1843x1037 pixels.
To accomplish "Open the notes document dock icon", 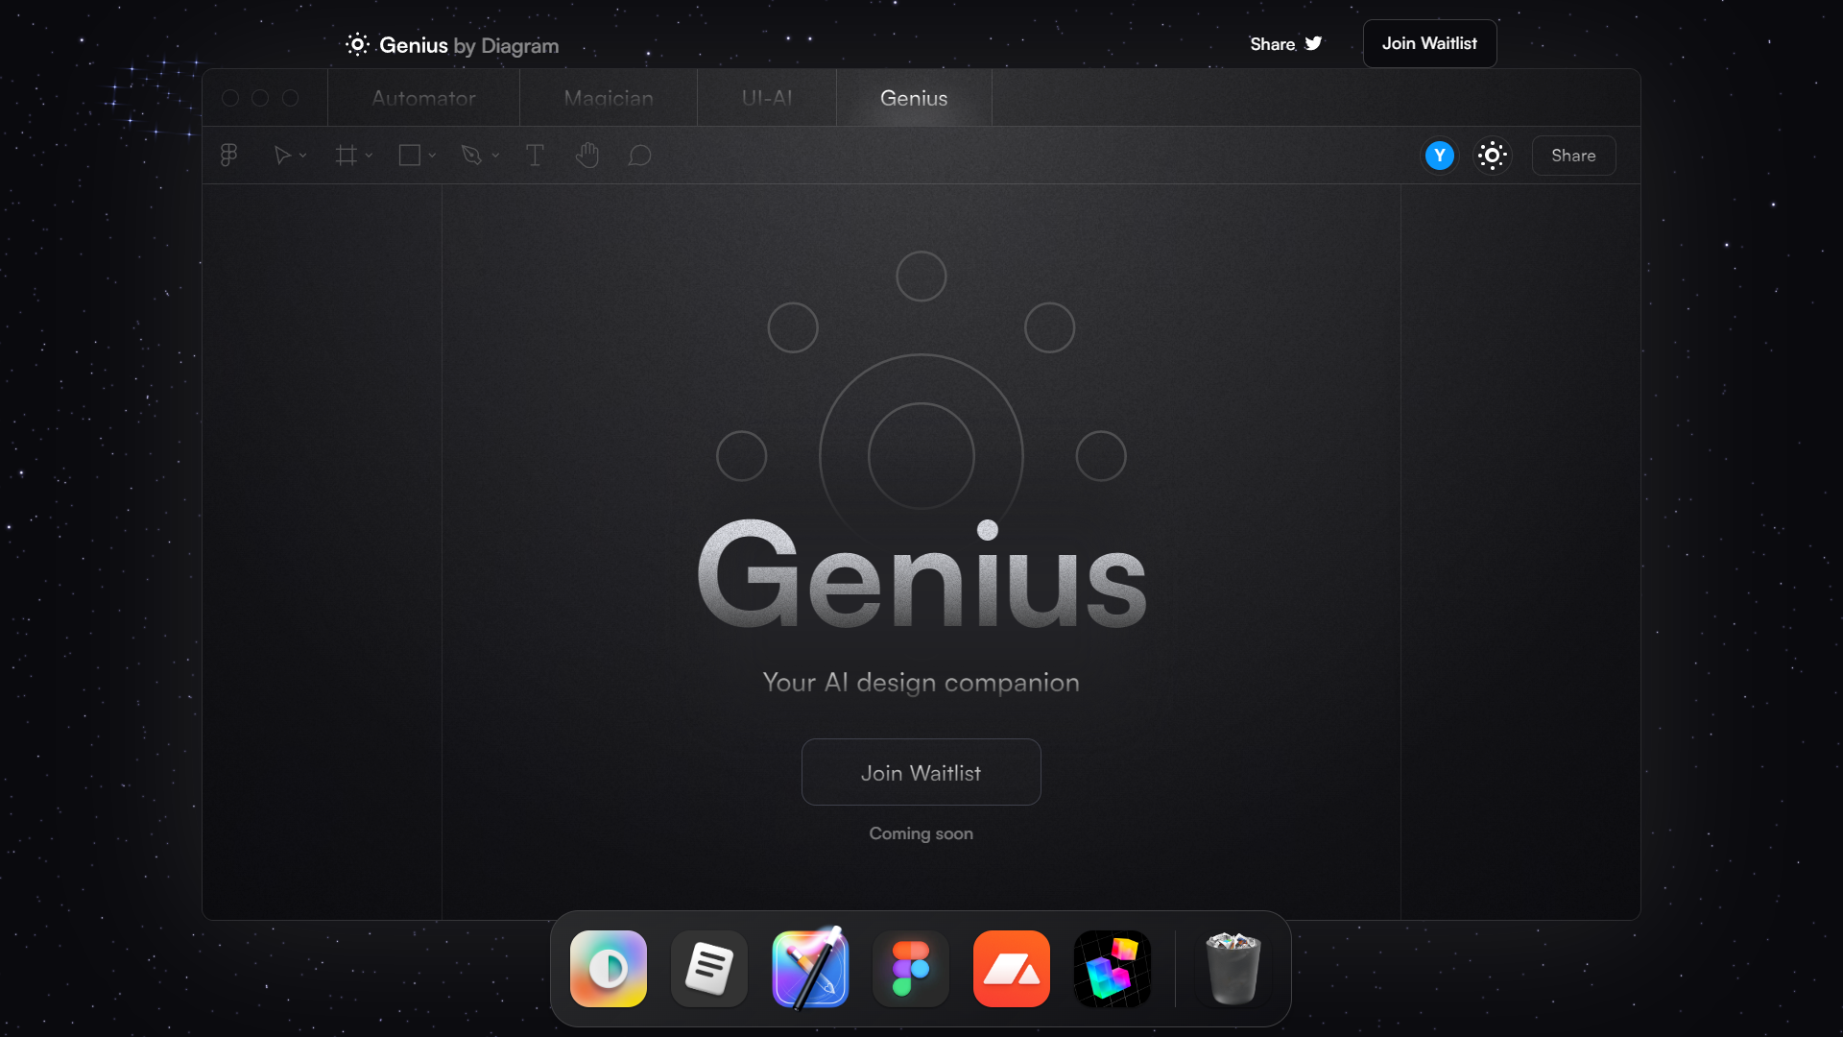I will pyautogui.click(x=709, y=969).
